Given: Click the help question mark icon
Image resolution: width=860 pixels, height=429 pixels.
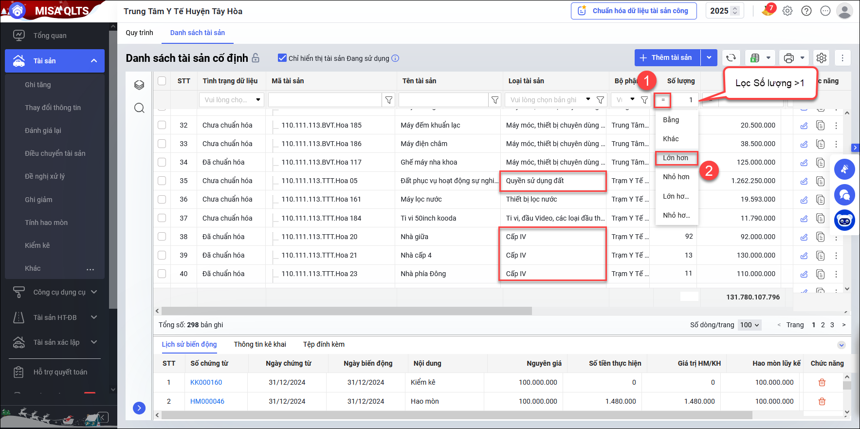Looking at the screenshot, I should (806, 11).
